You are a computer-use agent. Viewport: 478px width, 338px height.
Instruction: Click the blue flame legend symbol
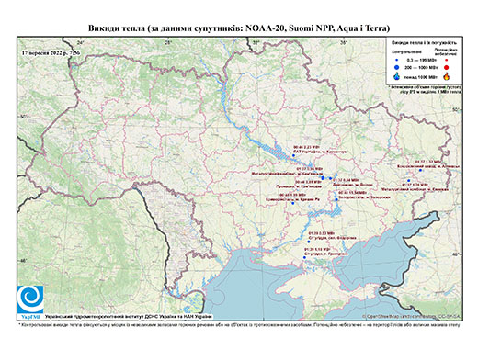tap(397, 76)
